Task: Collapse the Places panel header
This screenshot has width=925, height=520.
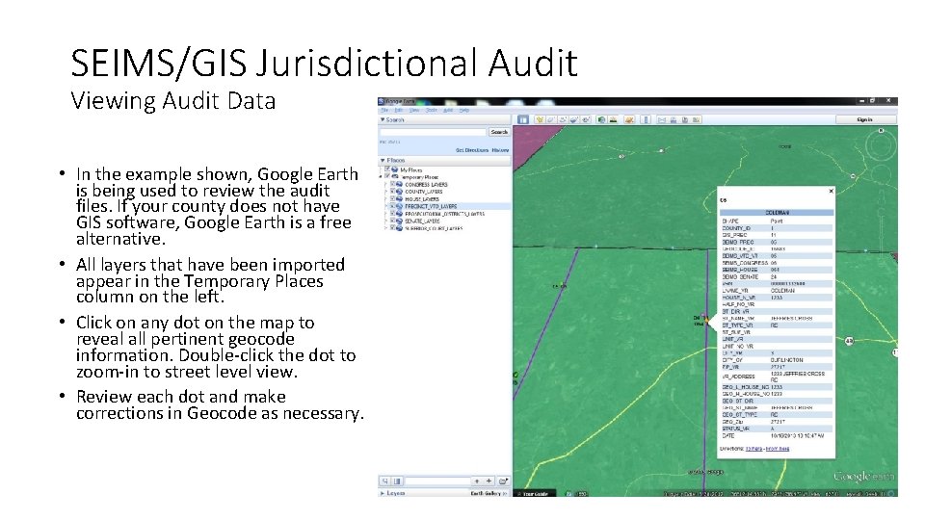Action: point(444,161)
